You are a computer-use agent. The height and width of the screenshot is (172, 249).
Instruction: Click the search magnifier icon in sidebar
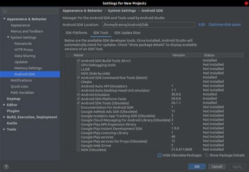5,11
